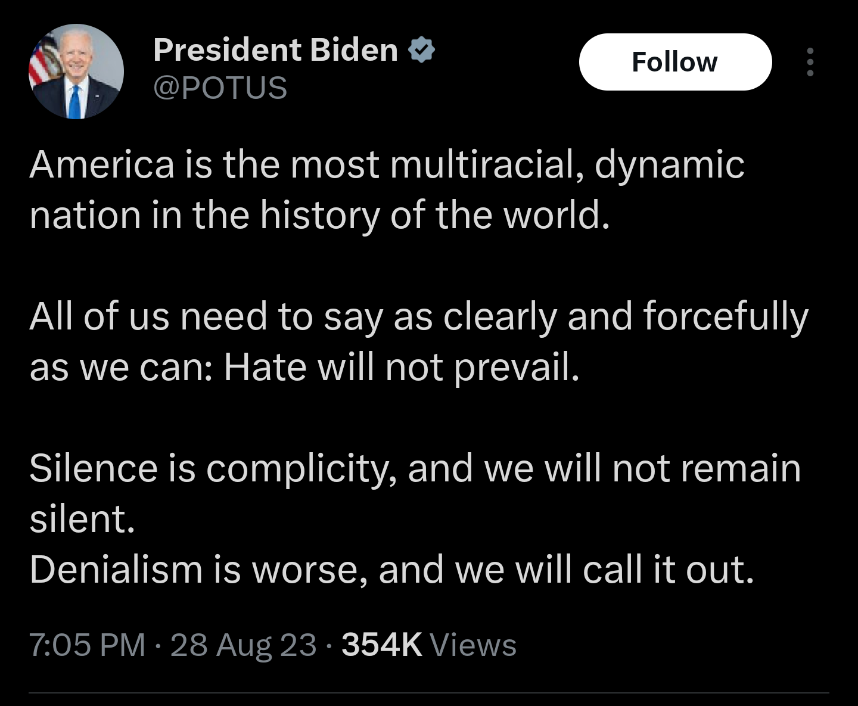Click the phrase "Hate will not prevail."
This screenshot has width=858, height=706.
coord(402,367)
